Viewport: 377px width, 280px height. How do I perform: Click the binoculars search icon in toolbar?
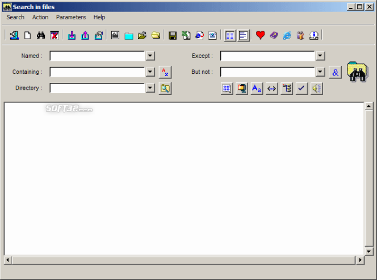point(41,35)
